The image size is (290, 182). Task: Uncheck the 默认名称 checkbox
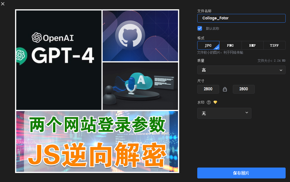coord(199,28)
